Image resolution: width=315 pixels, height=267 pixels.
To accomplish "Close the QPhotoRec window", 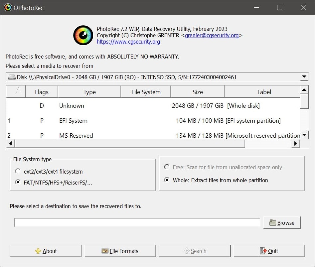I will 303,7.
